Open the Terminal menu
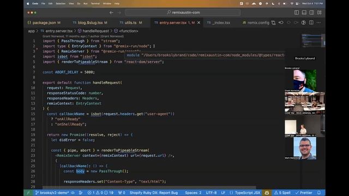 click(x=95, y=4)
